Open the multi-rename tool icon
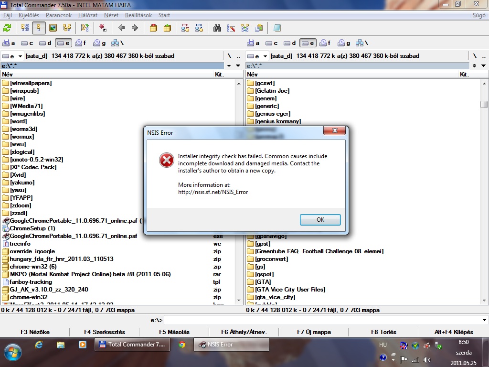Image resolution: width=489 pixels, height=367 pixels. [231, 28]
